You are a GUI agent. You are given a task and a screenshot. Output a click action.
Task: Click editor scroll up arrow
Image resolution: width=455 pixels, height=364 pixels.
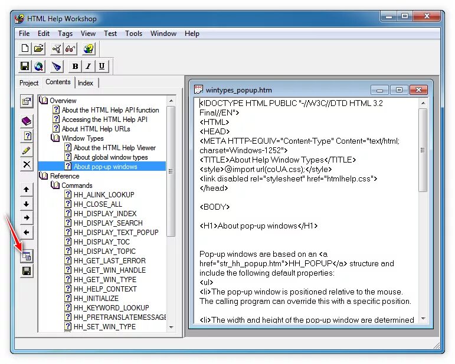click(x=423, y=103)
